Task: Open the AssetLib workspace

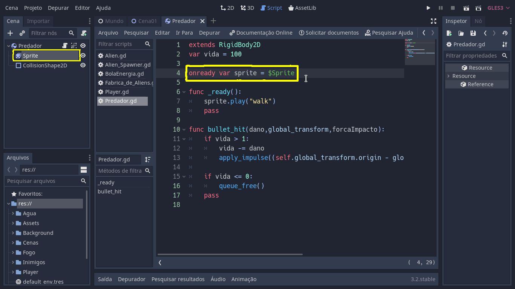Action: [302, 8]
